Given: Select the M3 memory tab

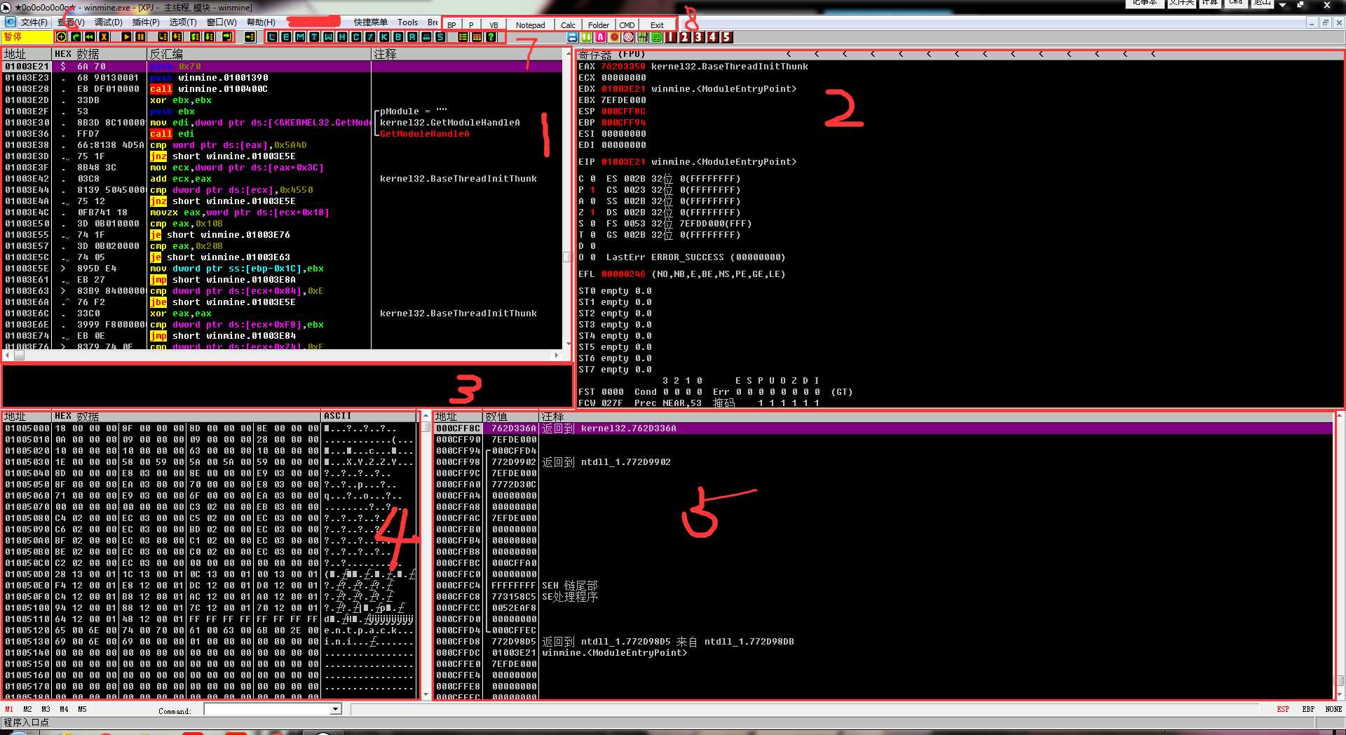Looking at the screenshot, I should (46, 709).
